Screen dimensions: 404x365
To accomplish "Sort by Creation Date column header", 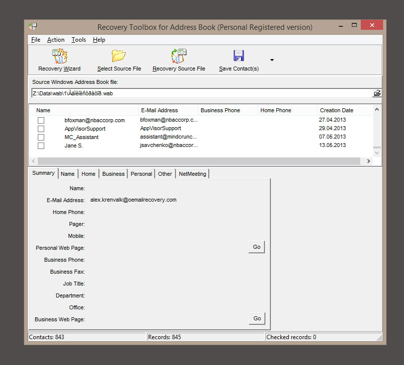I will coord(345,110).
